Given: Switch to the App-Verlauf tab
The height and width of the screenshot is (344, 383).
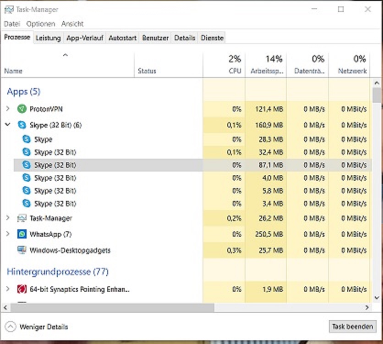Looking at the screenshot, I should [x=85, y=38].
